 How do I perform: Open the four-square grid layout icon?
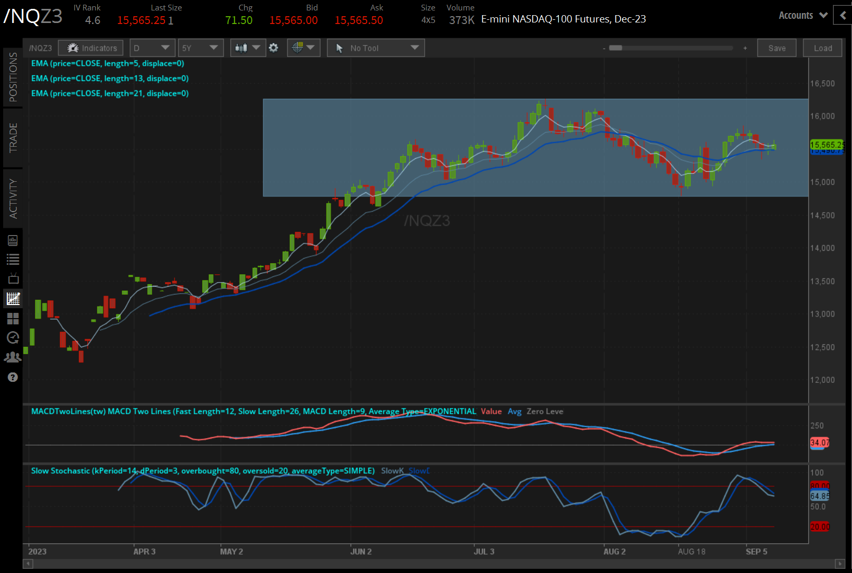click(13, 318)
